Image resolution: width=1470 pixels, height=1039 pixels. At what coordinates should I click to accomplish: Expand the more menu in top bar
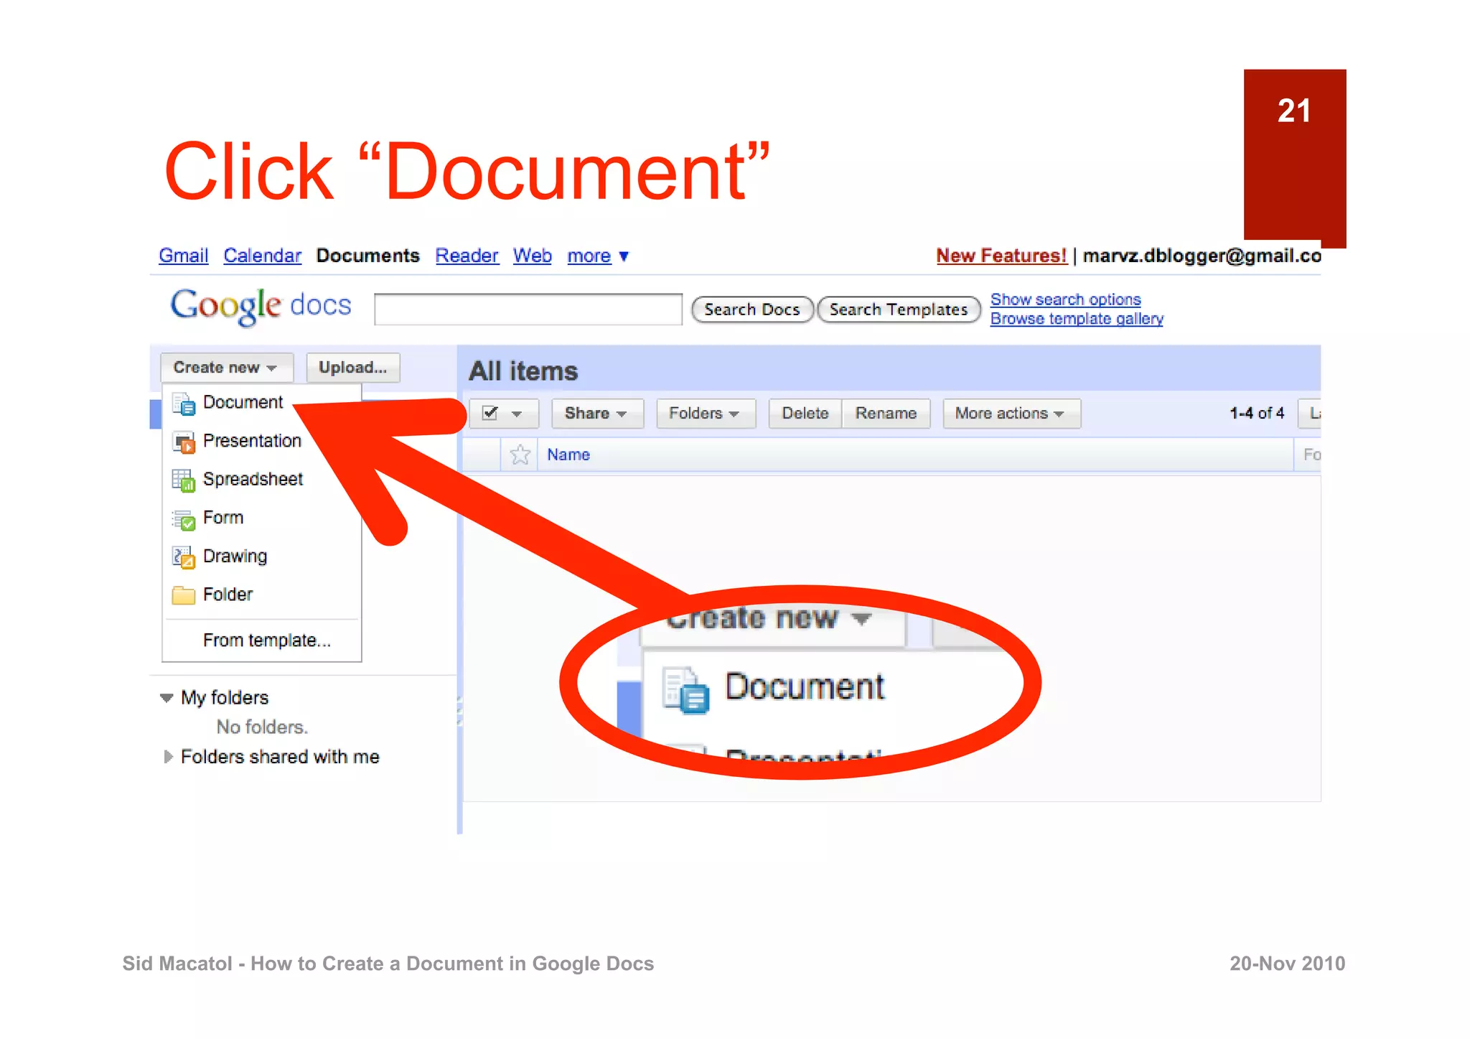[597, 256]
